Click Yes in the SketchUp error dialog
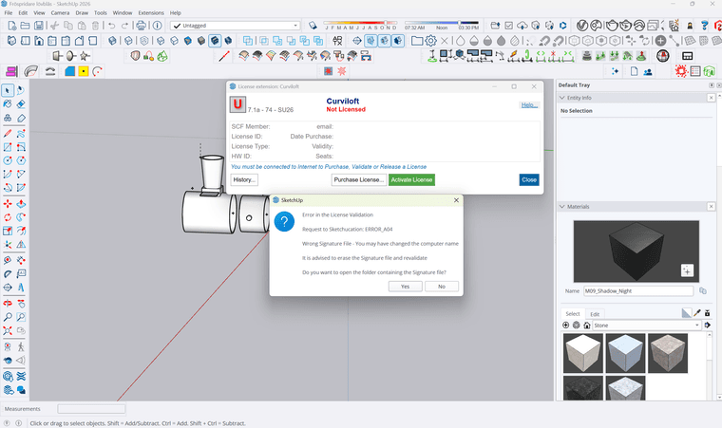This screenshot has height=428, width=722. coord(405,286)
